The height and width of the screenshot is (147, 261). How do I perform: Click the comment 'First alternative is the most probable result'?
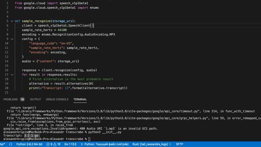(x=71, y=79)
